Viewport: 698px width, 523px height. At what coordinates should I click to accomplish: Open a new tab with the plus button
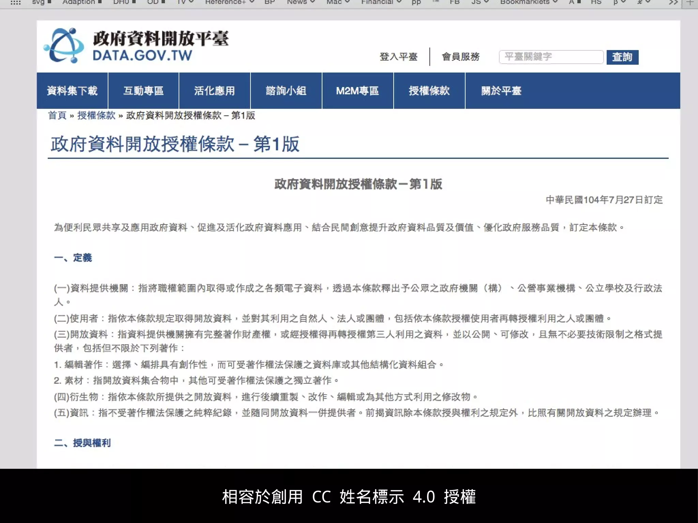[x=690, y=2]
